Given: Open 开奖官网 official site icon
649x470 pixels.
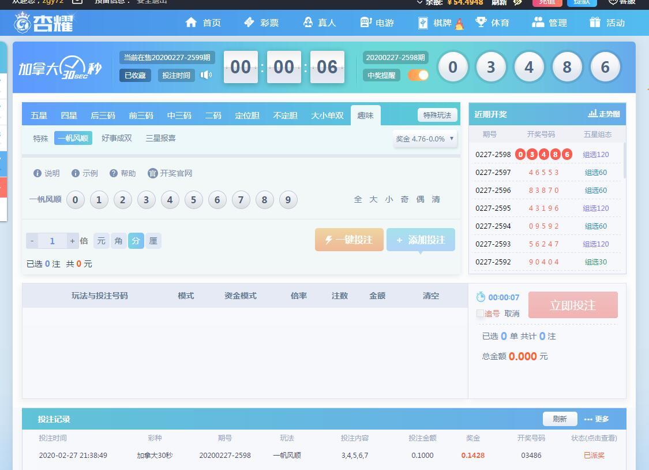Looking at the screenshot, I should click(152, 173).
